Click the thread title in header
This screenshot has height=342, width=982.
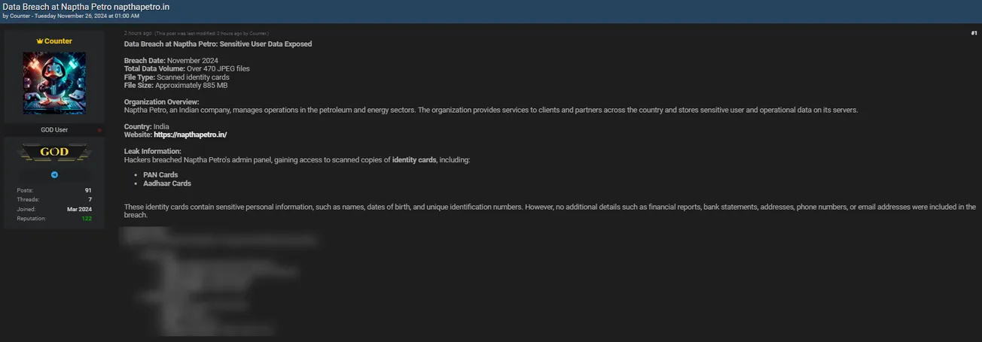pyautogui.click(x=86, y=6)
